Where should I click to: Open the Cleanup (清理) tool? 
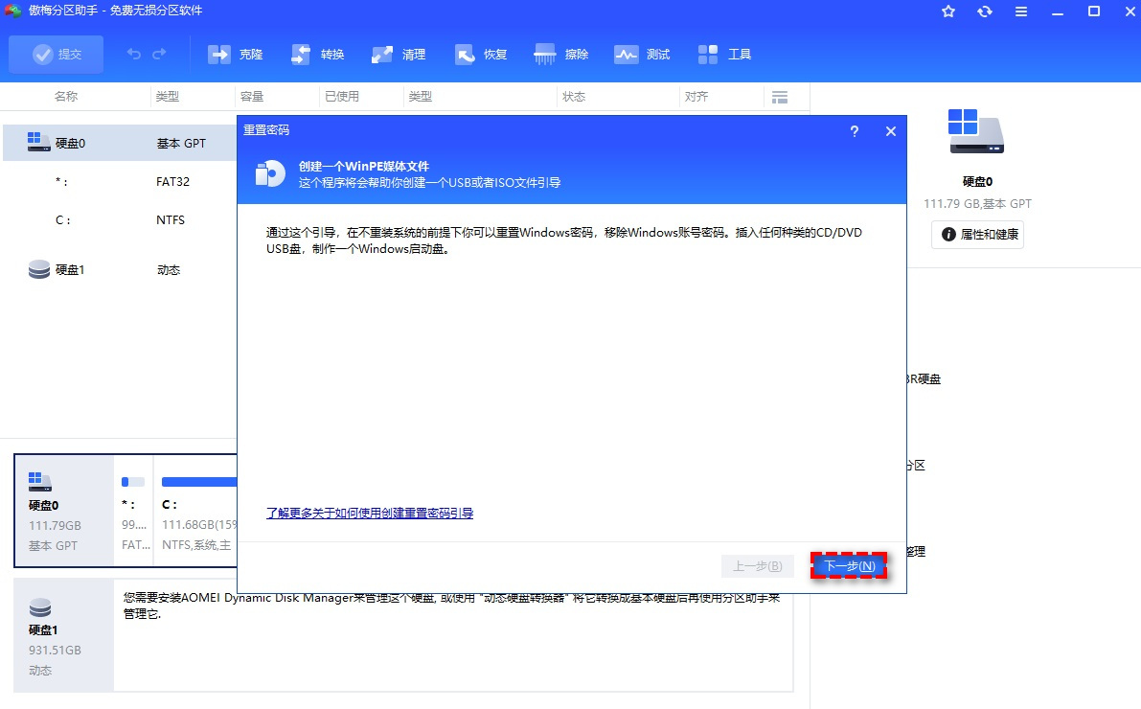pyautogui.click(x=399, y=54)
